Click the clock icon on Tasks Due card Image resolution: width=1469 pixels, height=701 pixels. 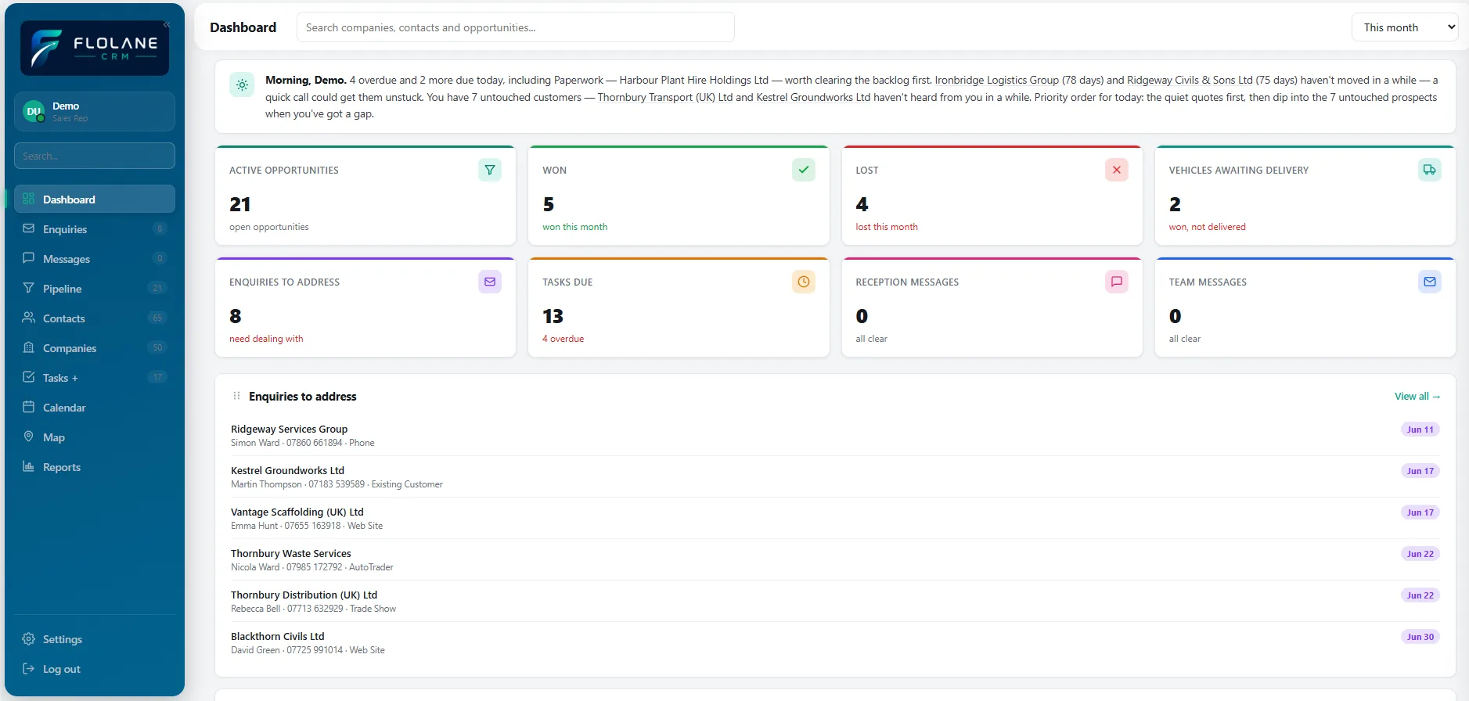click(804, 282)
